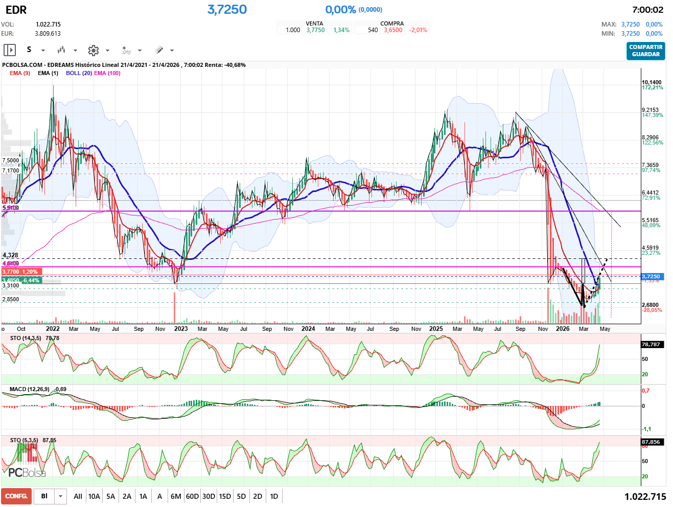The height and width of the screenshot is (507, 673).
Task: Toggle the BOLL (20) indicator legend
Action: 79,73
